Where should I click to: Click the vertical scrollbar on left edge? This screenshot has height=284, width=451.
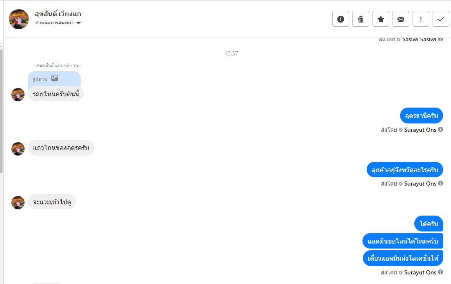pos(1,108)
